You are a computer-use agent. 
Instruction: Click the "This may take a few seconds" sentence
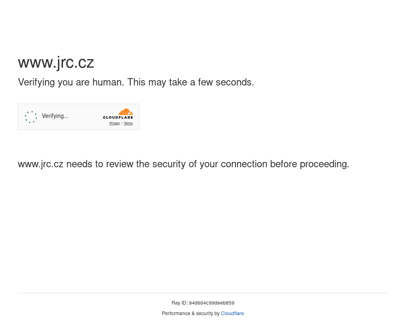(190, 83)
